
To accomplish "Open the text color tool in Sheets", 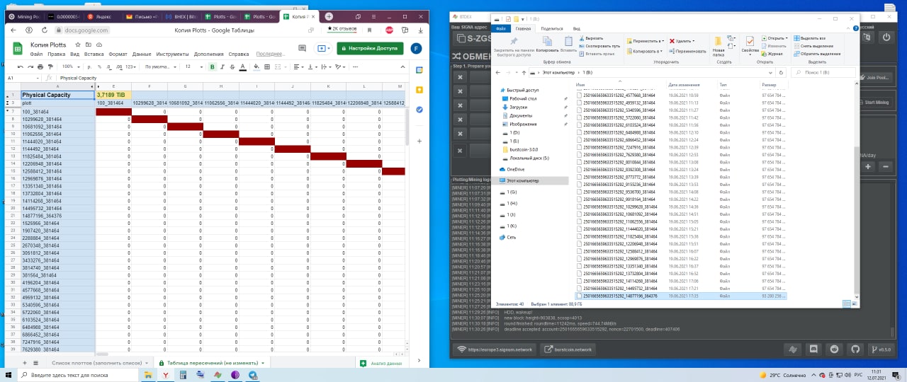I will coord(242,66).
